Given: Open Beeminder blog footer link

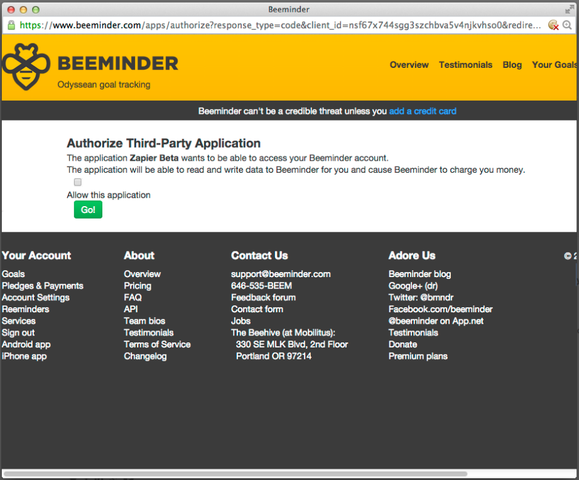Looking at the screenshot, I should tap(419, 274).
